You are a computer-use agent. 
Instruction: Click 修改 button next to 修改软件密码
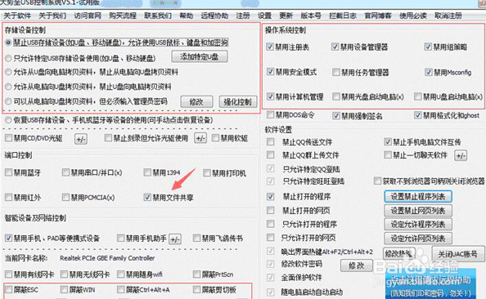point(357,266)
